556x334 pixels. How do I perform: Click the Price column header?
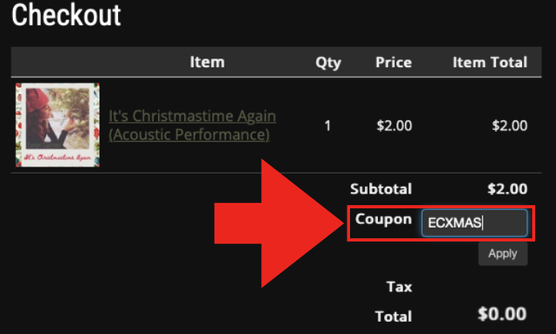(x=394, y=63)
